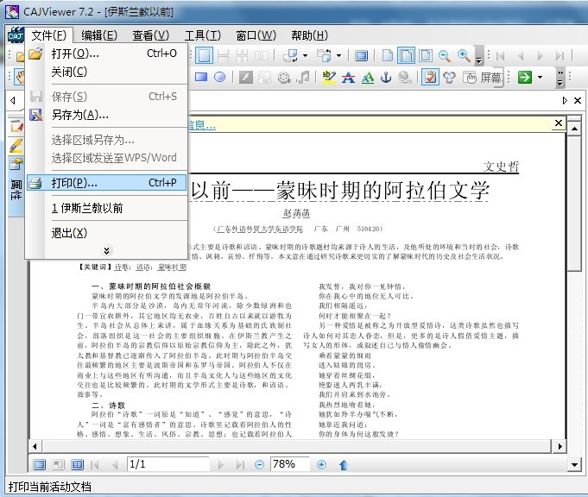Switch to continuous page view mode

(40, 465)
